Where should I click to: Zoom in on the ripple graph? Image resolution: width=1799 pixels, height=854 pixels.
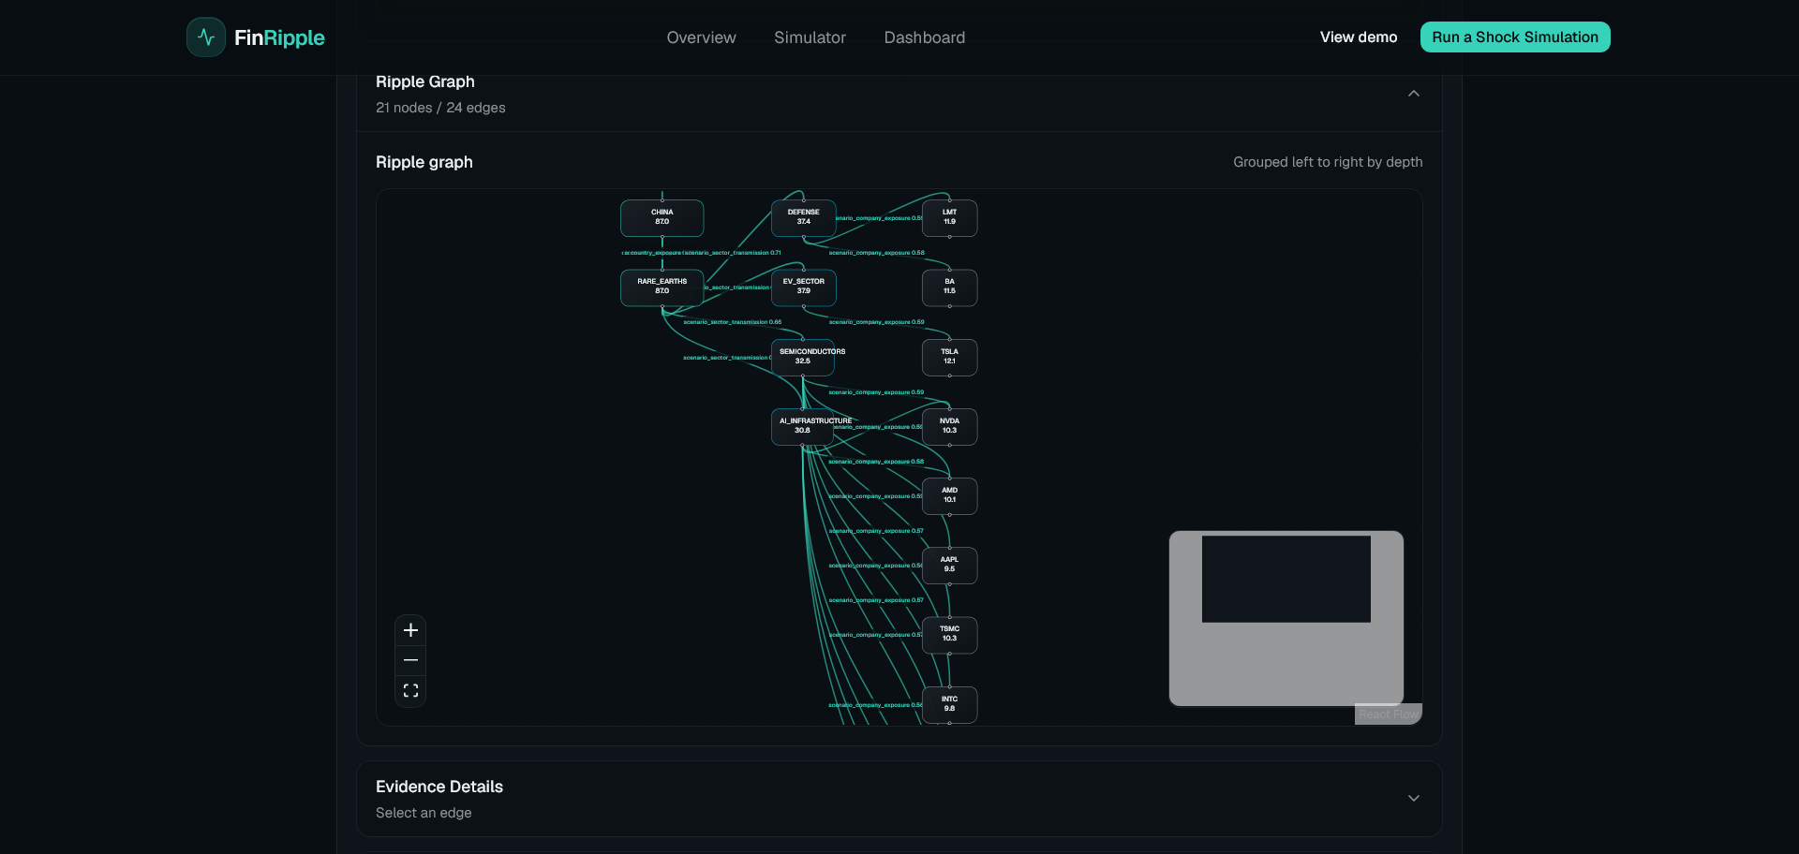tap(410, 630)
